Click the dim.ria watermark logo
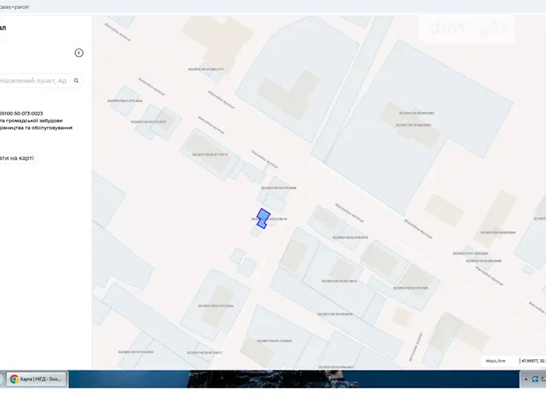The height and width of the screenshot is (405, 546). coord(469,31)
